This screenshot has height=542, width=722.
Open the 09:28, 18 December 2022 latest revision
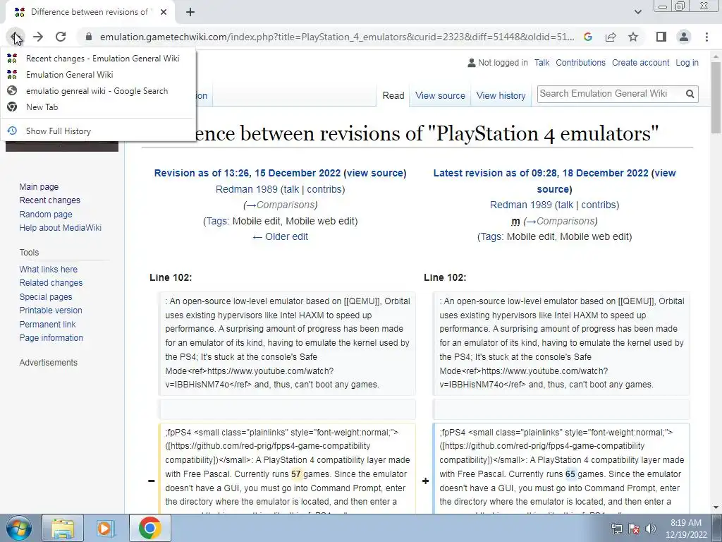541,174
